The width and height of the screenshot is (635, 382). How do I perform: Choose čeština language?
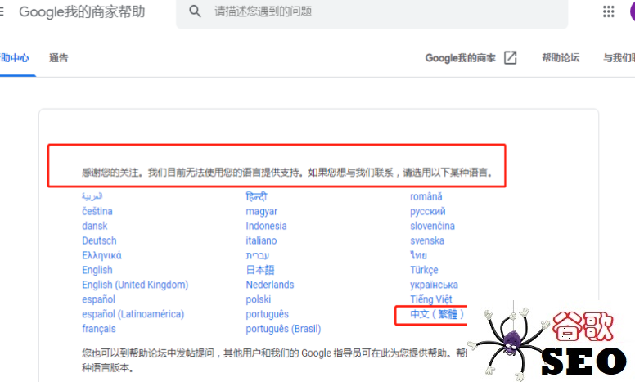click(97, 211)
